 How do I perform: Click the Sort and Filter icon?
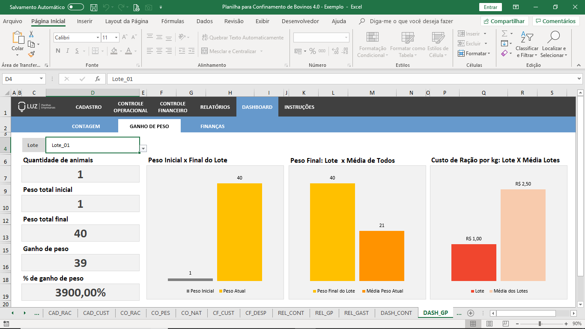click(527, 38)
